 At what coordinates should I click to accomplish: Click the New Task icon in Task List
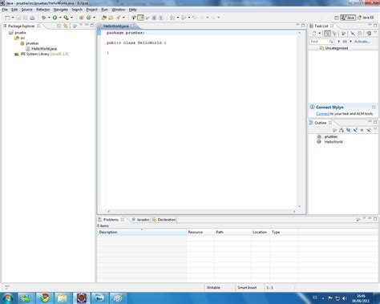314,34
